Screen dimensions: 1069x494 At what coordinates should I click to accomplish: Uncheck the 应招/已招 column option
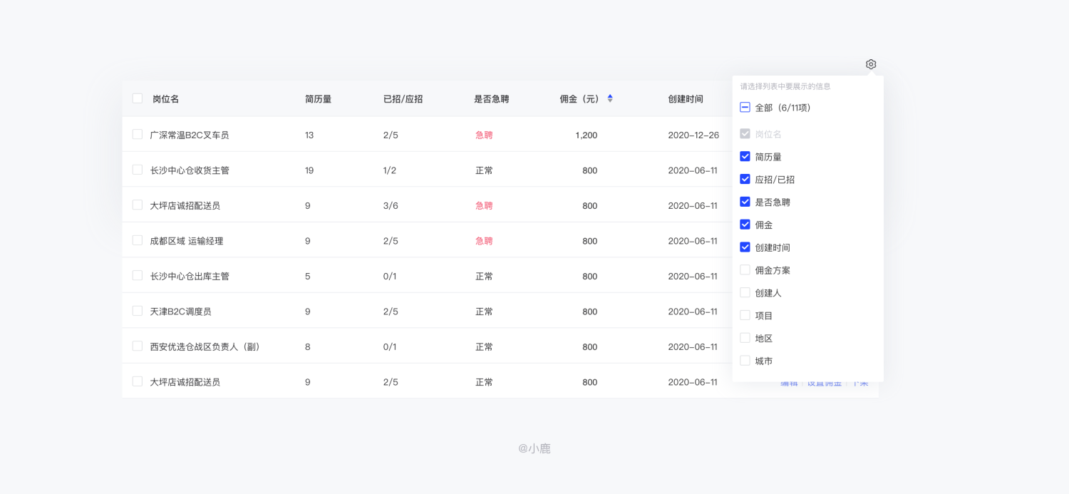(745, 179)
